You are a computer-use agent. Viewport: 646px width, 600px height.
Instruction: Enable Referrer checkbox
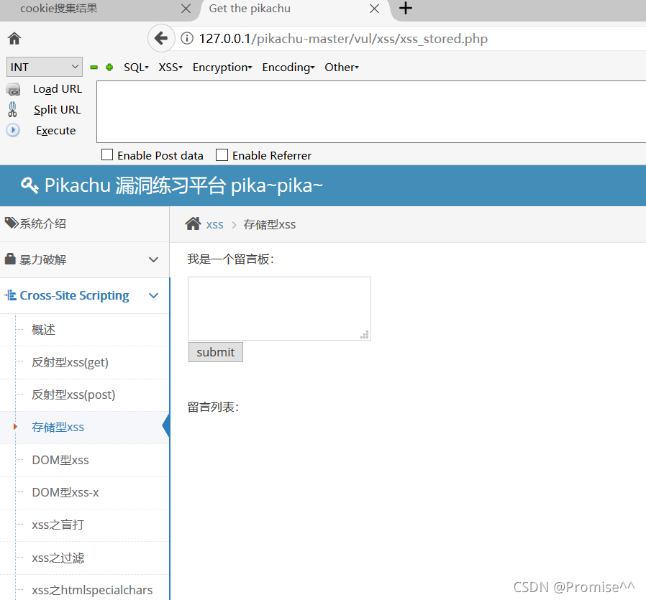pyautogui.click(x=222, y=154)
